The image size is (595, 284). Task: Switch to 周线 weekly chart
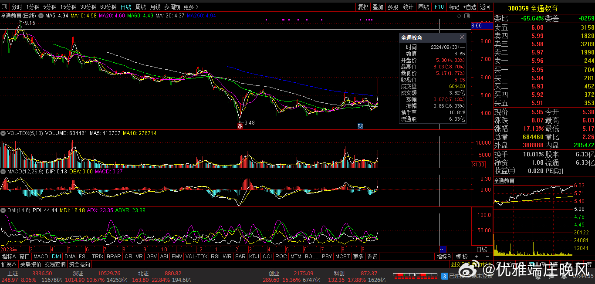pyautogui.click(x=141, y=7)
